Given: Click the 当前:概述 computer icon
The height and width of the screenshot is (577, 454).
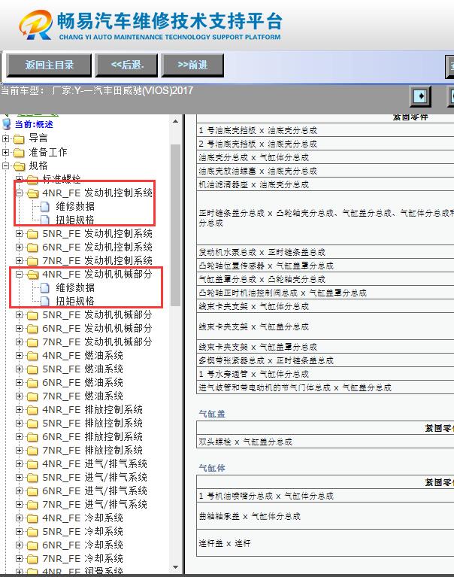Looking at the screenshot, I should click(7, 124).
